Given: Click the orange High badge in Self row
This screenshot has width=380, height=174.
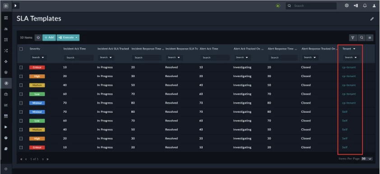Looking at the screenshot, I should pyautogui.click(x=37, y=139).
